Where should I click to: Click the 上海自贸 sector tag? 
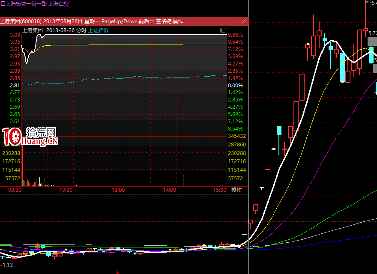click(x=59, y=3)
